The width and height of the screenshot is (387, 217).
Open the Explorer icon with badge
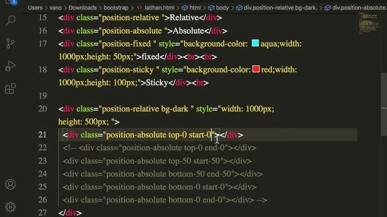click(11, 2)
